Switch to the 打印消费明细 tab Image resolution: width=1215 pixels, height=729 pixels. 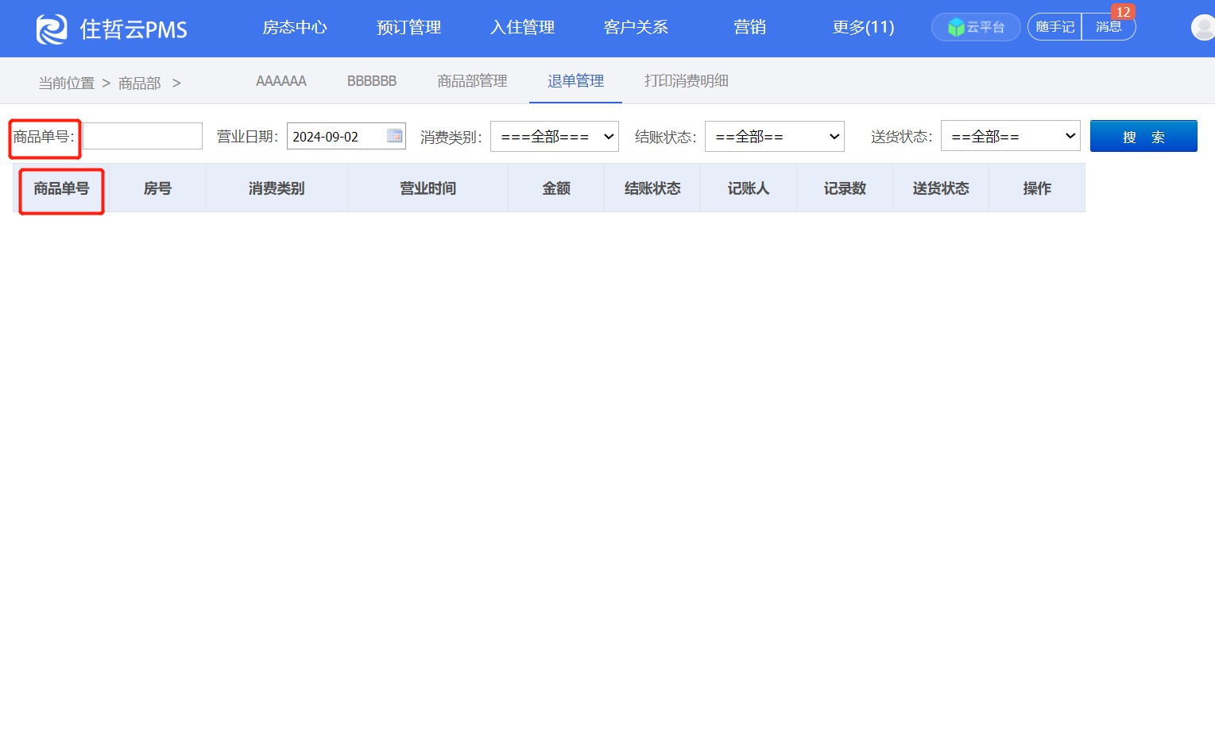click(687, 81)
